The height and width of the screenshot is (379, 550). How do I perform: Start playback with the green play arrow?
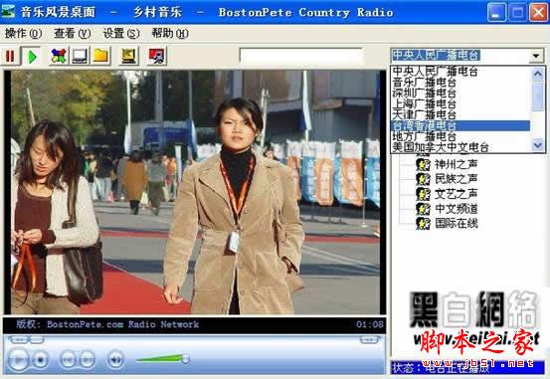pos(32,57)
